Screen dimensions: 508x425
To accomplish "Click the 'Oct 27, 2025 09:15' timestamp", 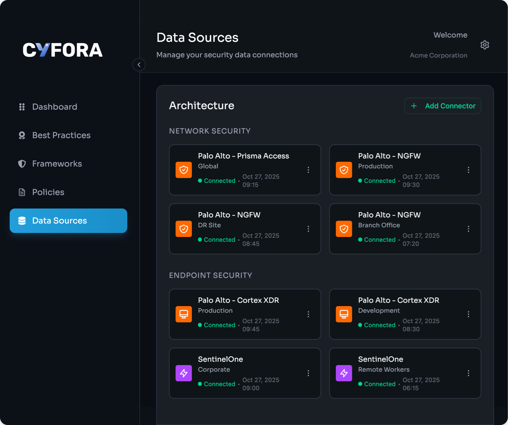I will coord(261,181).
